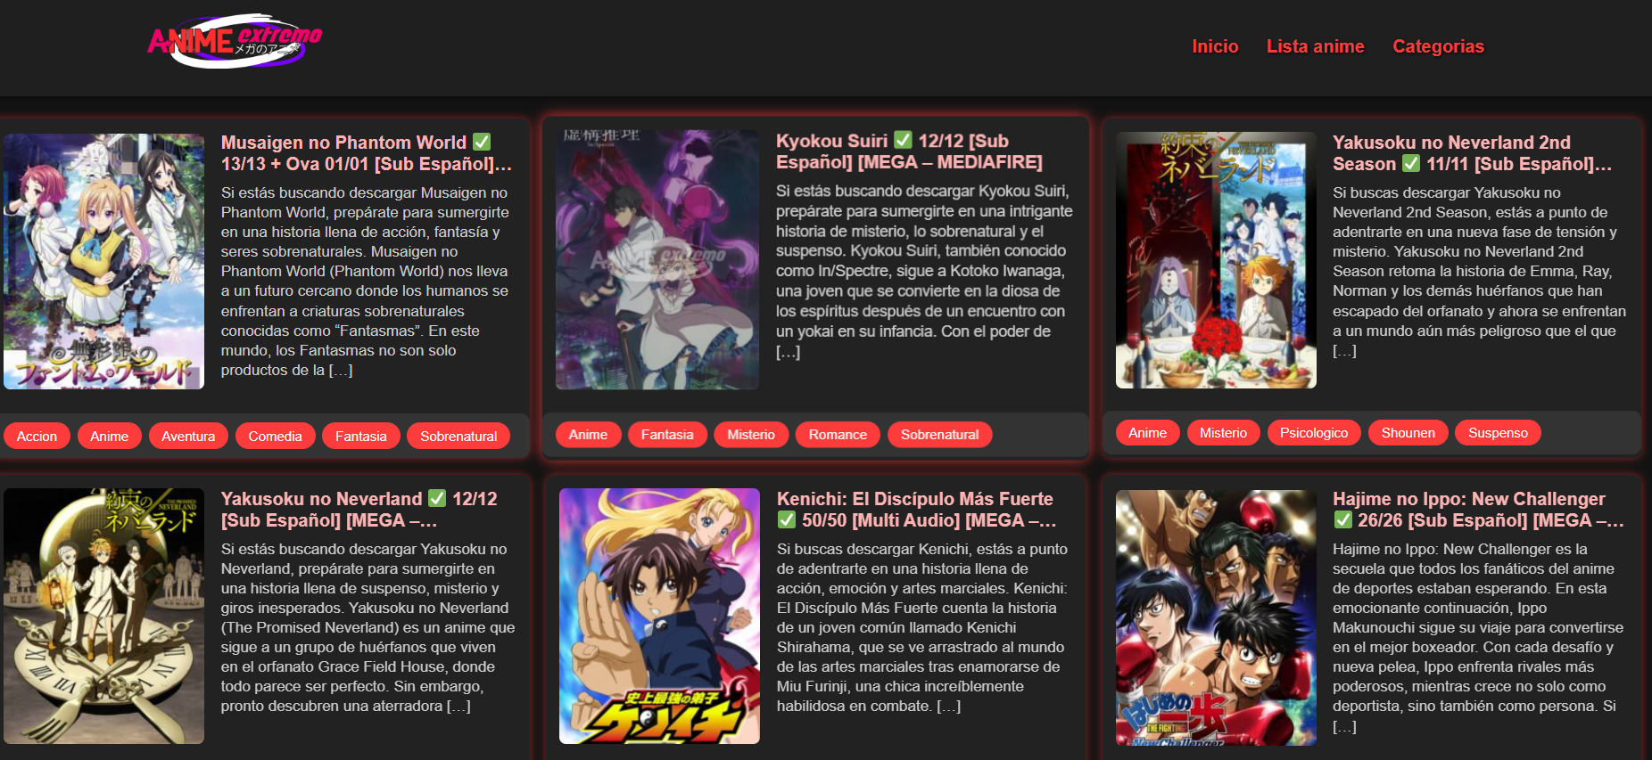Screen dimensions: 1652x760
Task: Open the Kenichi cover image
Action: click(x=659, y=616)
